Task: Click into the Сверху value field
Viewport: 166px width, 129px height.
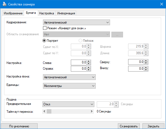Action: 135,62
